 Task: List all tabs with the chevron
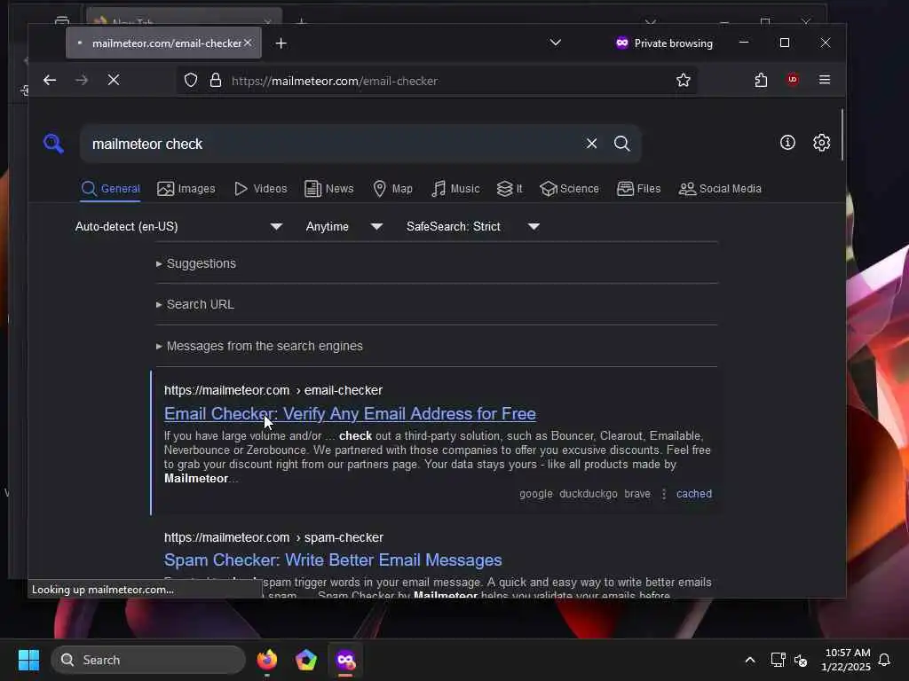point(556,43)
